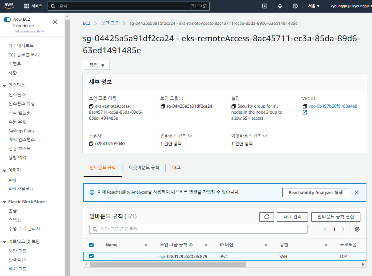Toggle the select-all rules checkbox
This screenshot has height=276, width=372.
tap(91, 245)
